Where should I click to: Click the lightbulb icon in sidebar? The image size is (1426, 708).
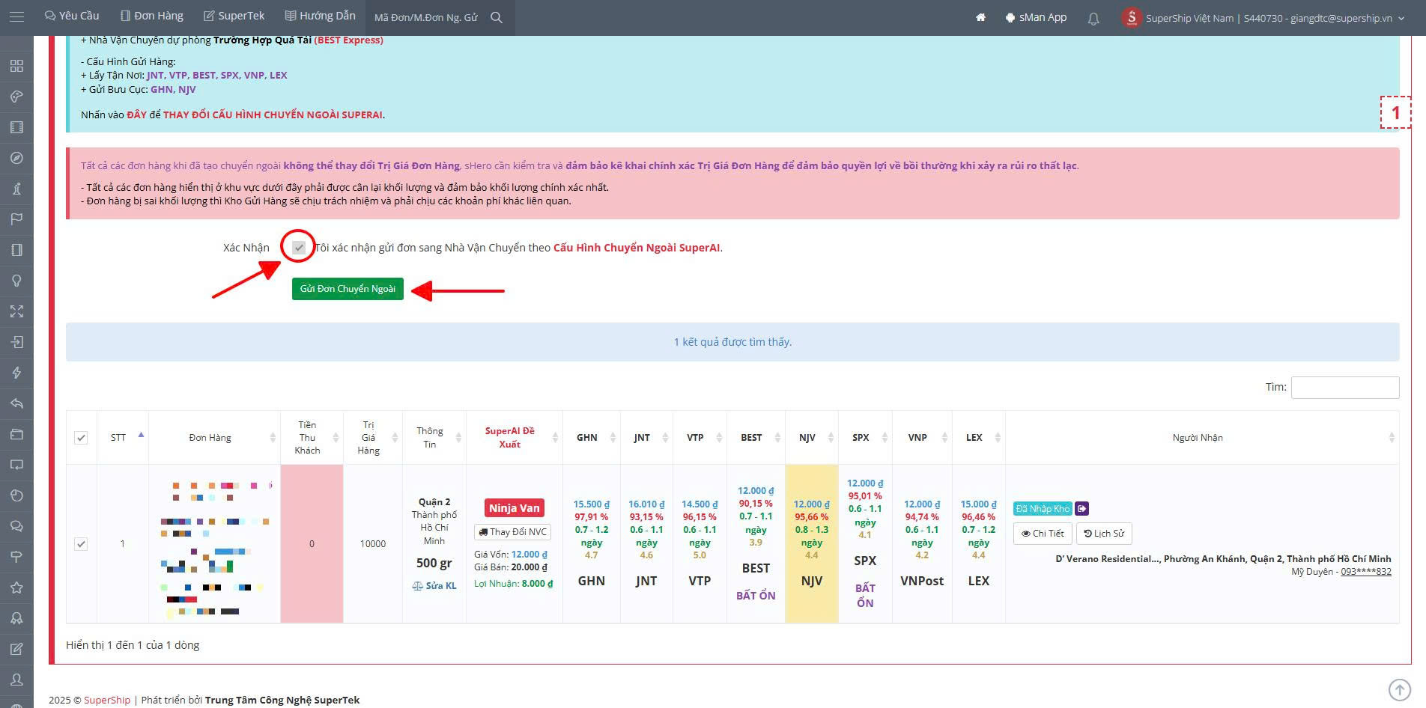point(16,281)
